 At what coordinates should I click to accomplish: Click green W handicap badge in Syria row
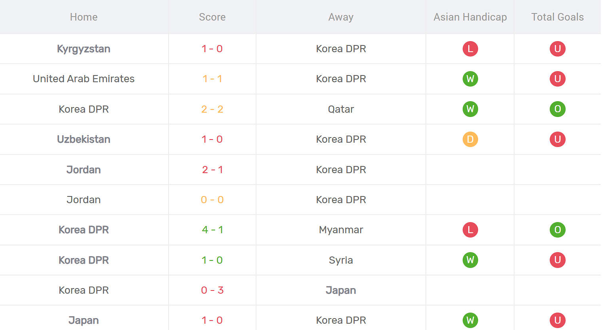pyautogui.click(x=470, y=260)
